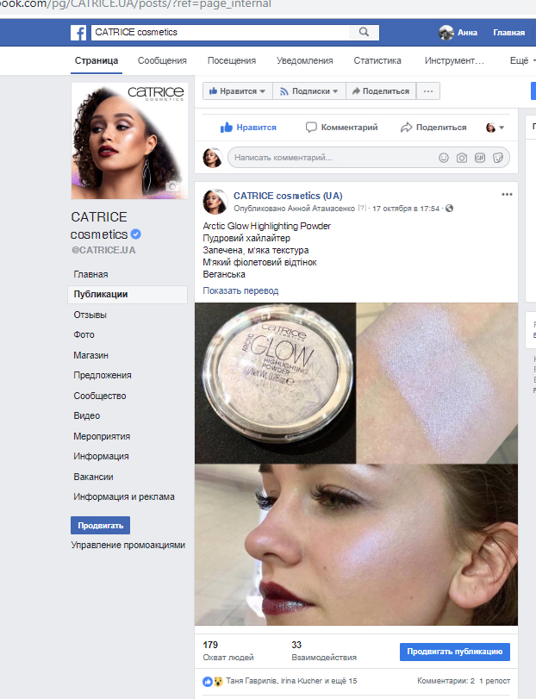This screenshot has height=699, width=536.
Task: Click the CATRICE cosmetics search field
Action: point(221,32)
